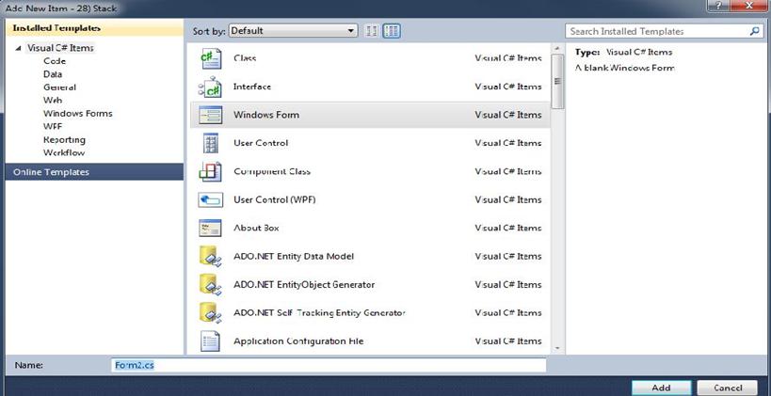
Task: Click the Add button
Action: coord(660,387)
